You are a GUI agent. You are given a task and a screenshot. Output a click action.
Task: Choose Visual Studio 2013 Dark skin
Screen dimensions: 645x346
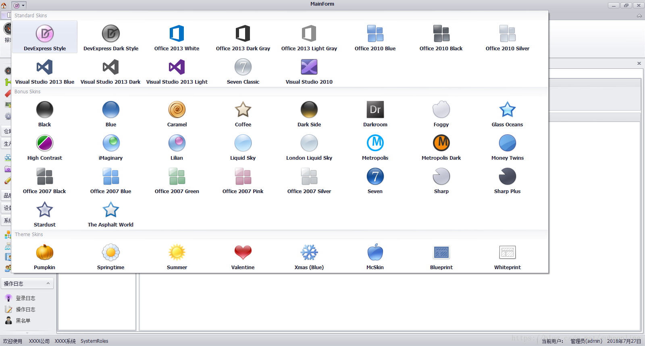(111, 70)
